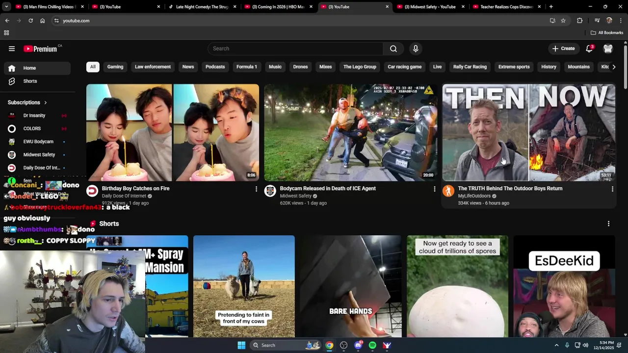
Task: Open Midwest Safety subscription in sidebar
Action: pos(37,155)
